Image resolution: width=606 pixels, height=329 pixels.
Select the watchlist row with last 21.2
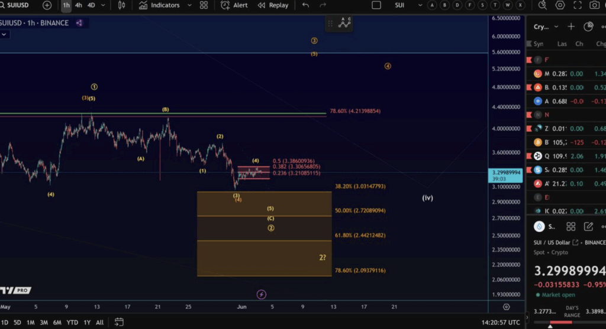[x=566, y=184]
